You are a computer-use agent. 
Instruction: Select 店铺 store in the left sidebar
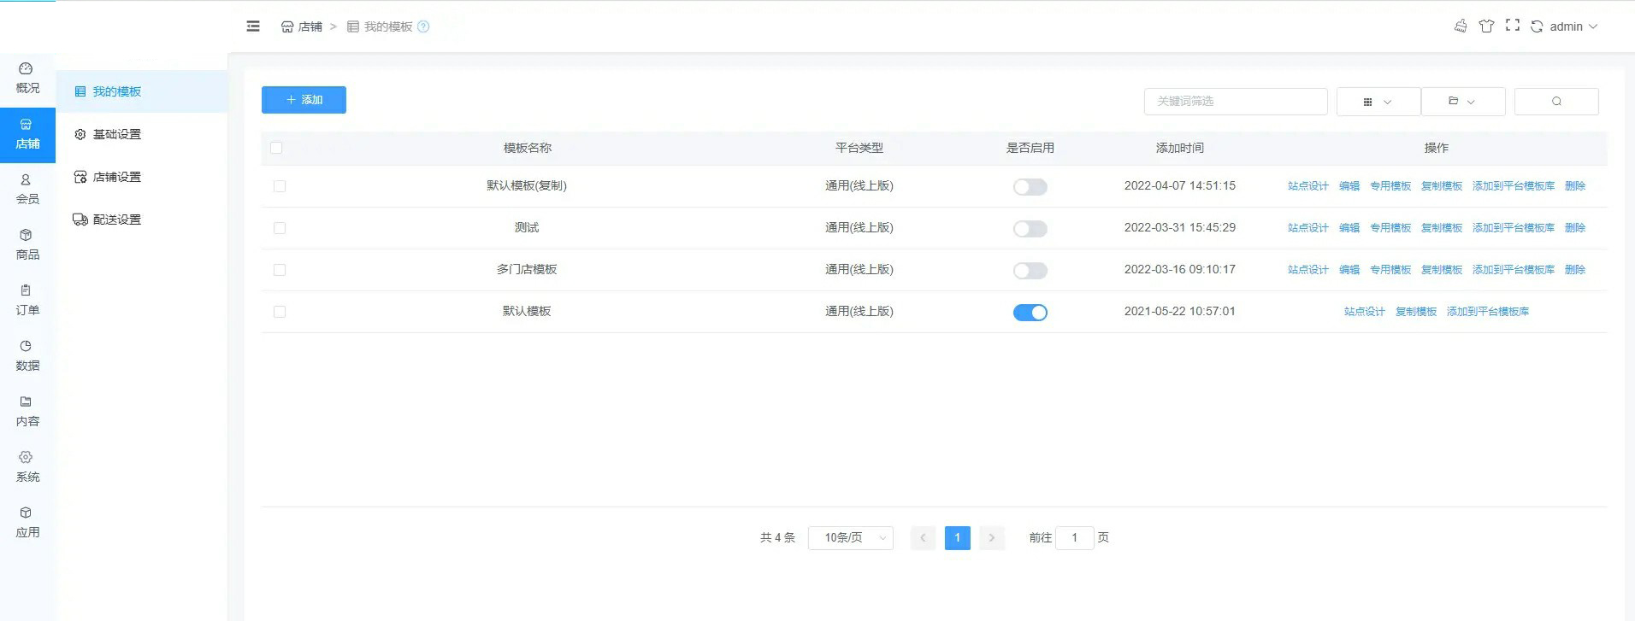tap(27, 135)
